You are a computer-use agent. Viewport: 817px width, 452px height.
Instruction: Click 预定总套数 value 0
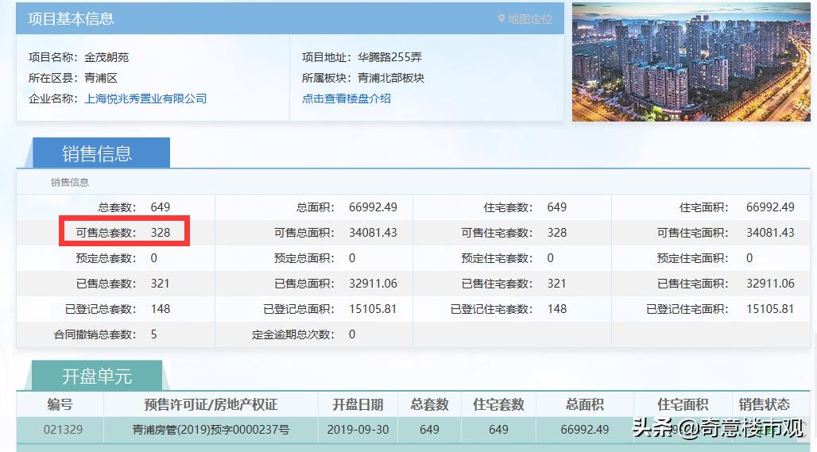point(153,258)
